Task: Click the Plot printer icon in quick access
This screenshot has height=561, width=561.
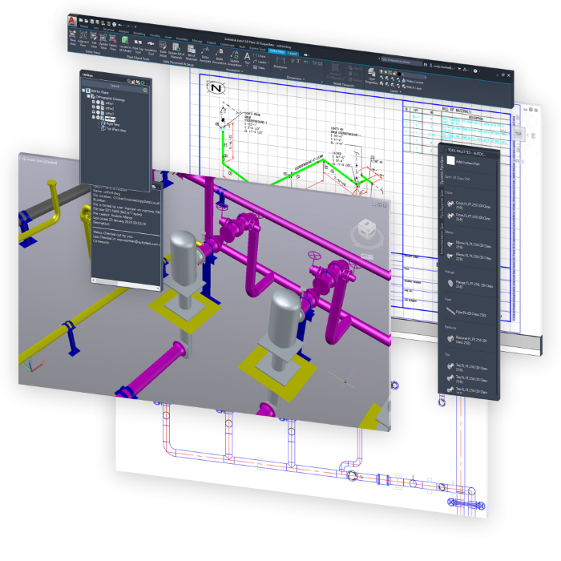Action: 114,24
